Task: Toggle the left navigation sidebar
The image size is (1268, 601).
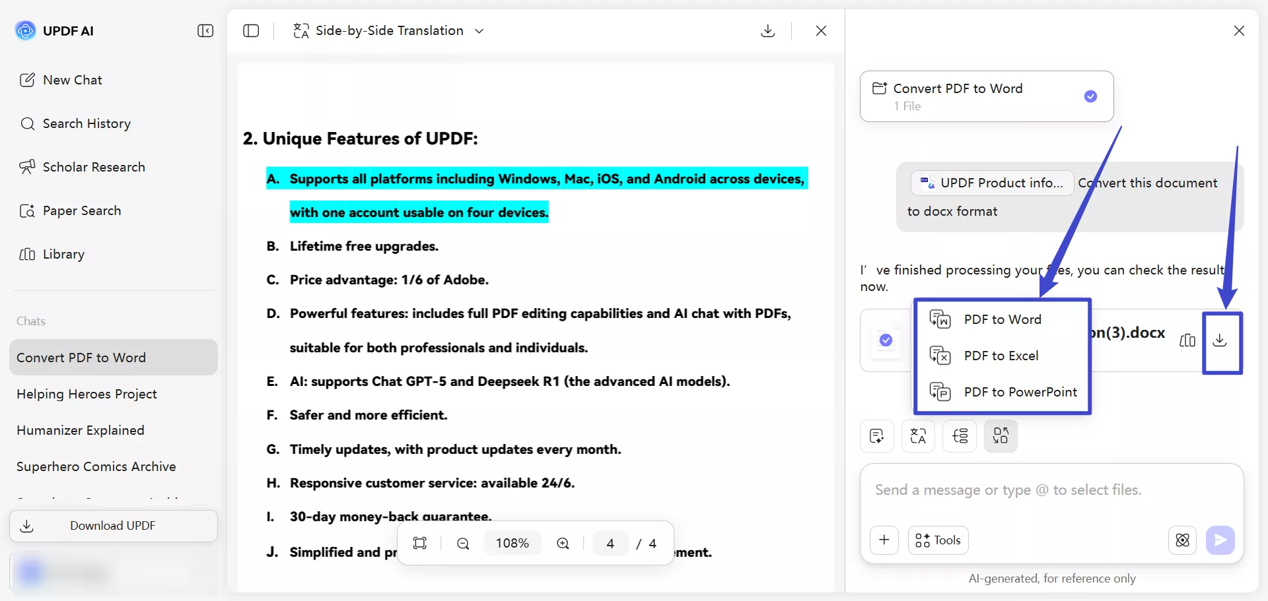Action: 205,30
